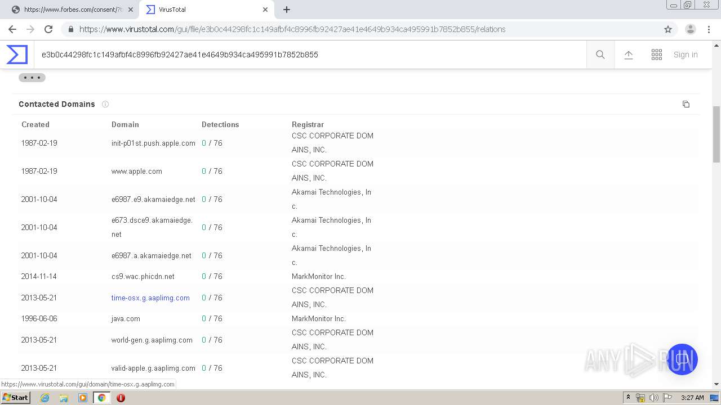The height and width of the screenshot is (405, 721).
Task: Click the scrollbar down arrow
Action: [716, 385]
